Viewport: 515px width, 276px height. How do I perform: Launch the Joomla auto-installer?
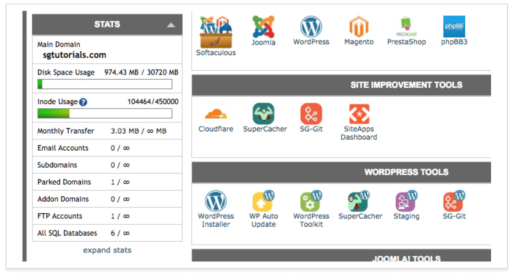coord(264,26)
